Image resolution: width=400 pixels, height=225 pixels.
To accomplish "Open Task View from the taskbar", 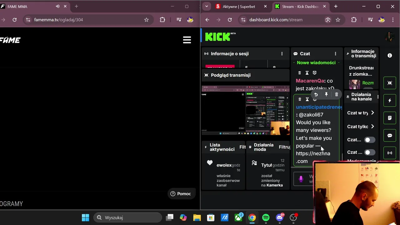I will (x=170, y=217).
